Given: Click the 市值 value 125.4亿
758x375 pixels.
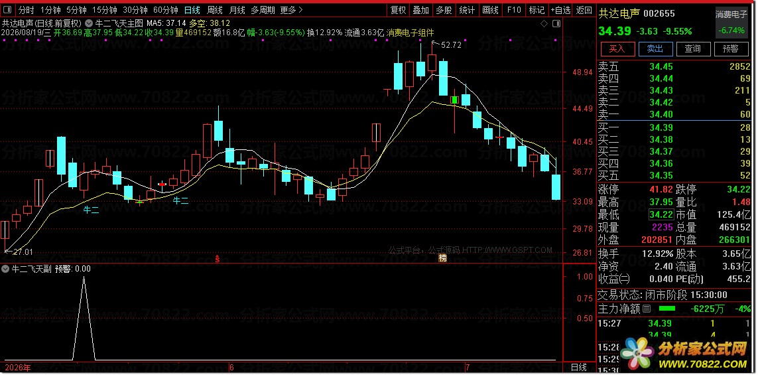Looking at the screenshot, I should point(733,214).
